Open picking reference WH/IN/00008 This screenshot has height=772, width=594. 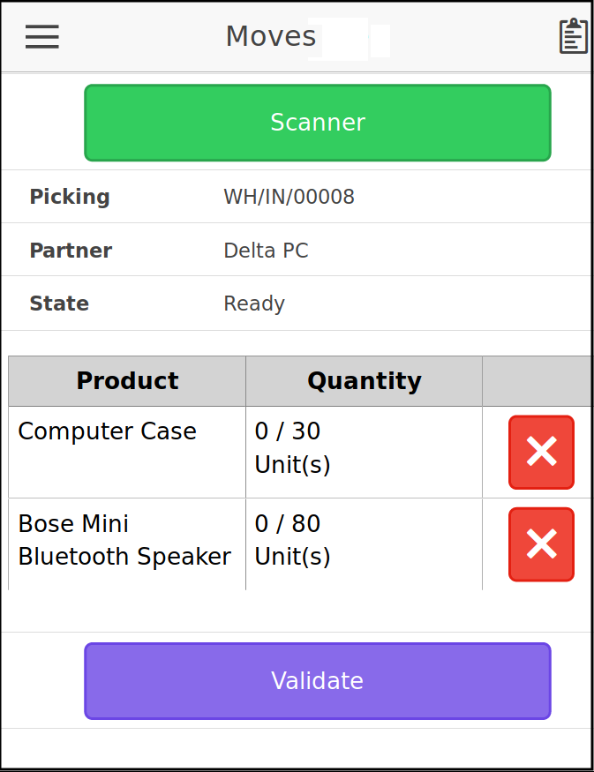pyautogui.click(x=289, y=197)
